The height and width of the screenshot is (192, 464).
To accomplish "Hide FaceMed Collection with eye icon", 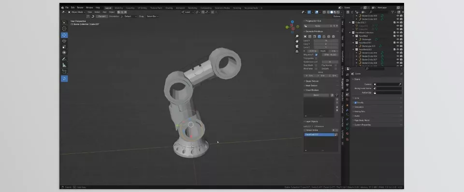I will (398, 32).
